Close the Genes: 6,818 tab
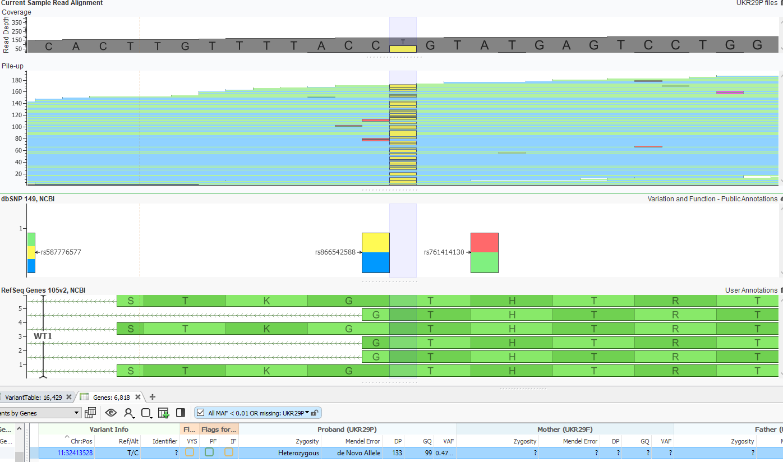 click(x=137, y=397)
